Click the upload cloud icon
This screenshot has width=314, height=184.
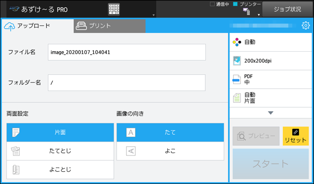(9, 27)
